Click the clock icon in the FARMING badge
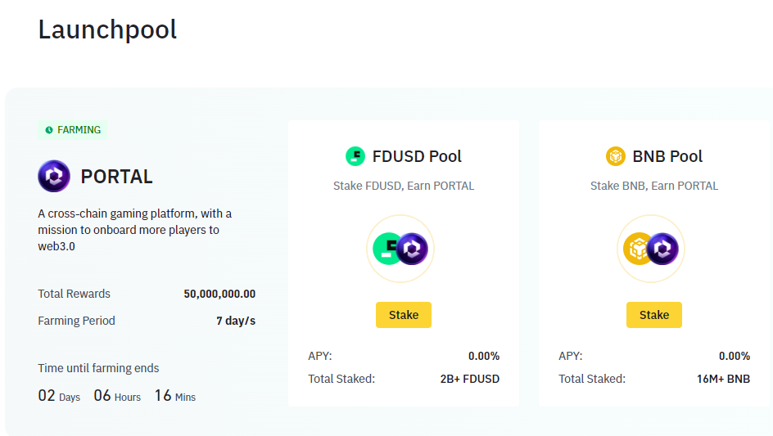The height and width of the screenshot is (436, 773). coord(49,130)
